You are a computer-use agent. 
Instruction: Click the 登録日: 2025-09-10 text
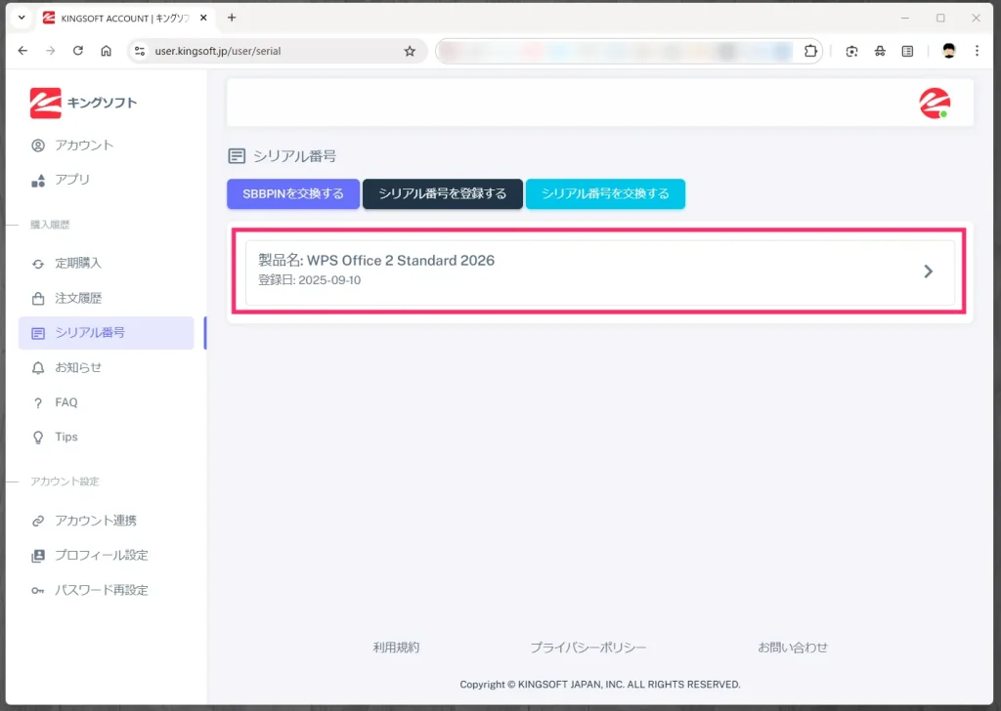[310, 280]
